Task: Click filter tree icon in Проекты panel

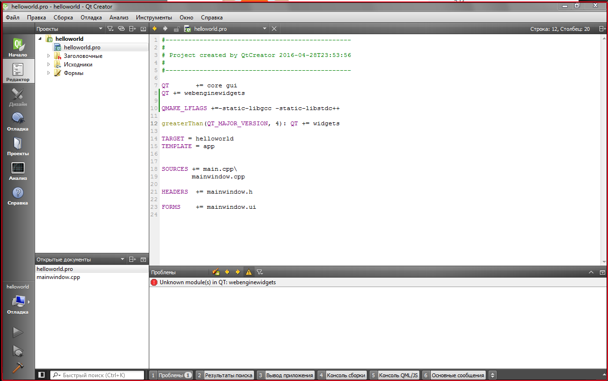Action: [x=110, y=29]
